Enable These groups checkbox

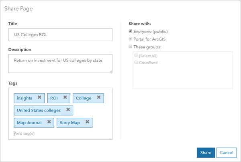point(130,47)
